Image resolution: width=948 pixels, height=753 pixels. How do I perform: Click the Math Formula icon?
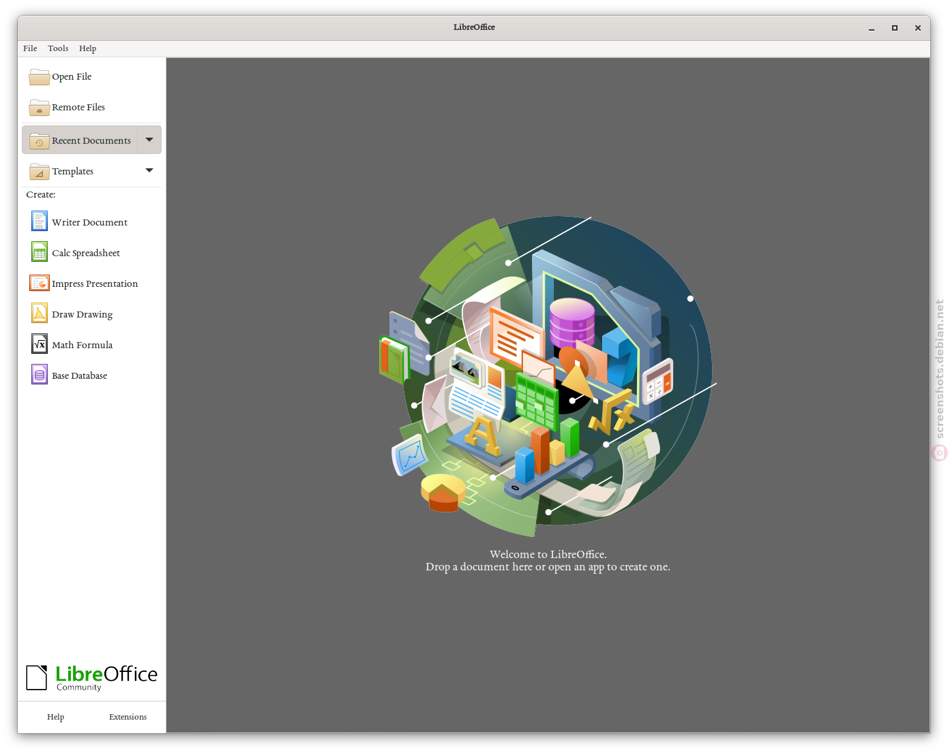click(40, 344)
